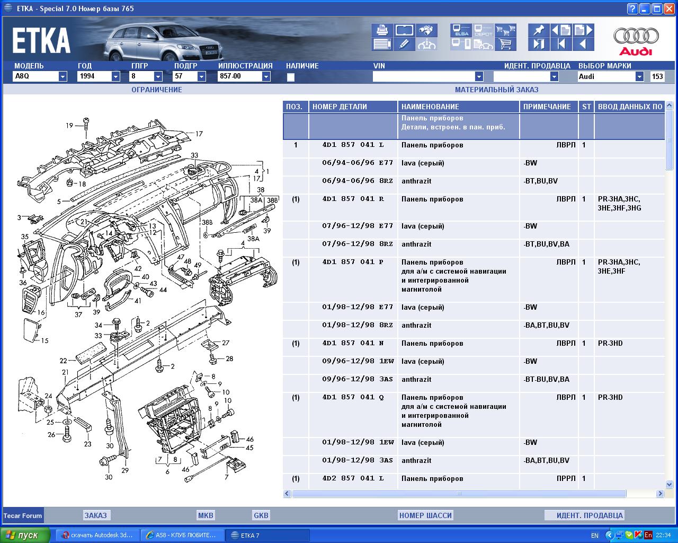The height and width of the screenshot is (543, 678).
Task: Click the pencil edit icon
Action: [404, 44]
